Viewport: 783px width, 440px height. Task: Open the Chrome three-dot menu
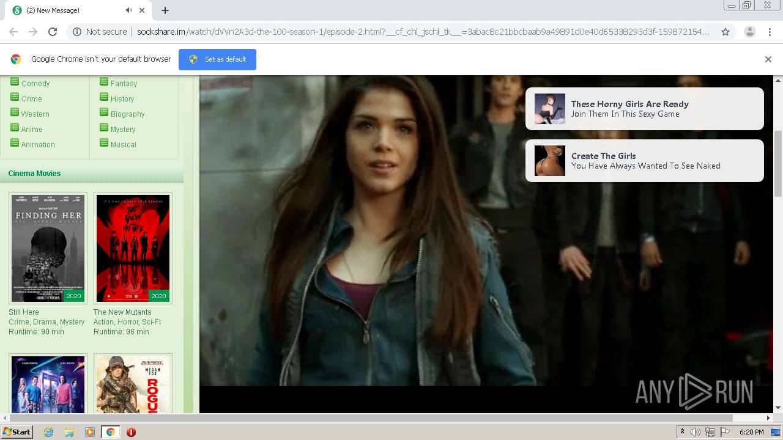[770, 32]
